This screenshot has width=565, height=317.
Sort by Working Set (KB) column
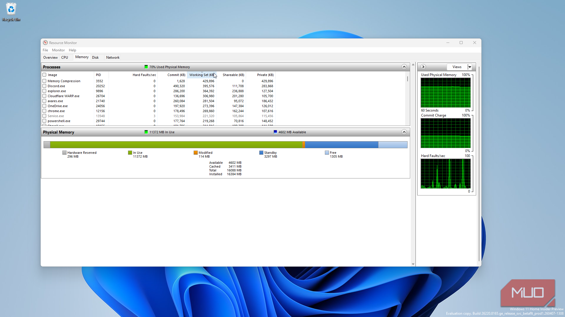202,75
